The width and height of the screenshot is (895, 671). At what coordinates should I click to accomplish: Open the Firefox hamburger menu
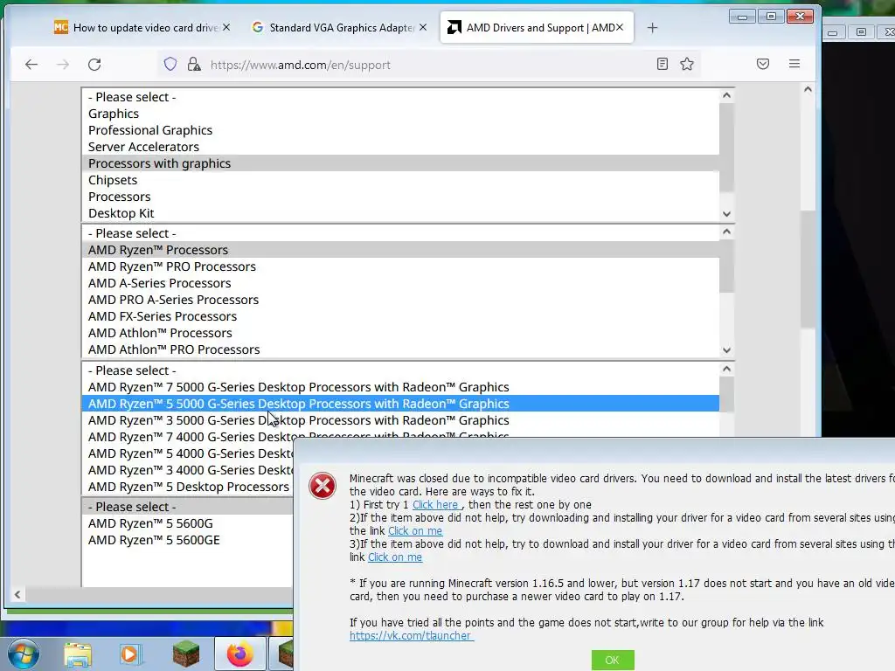[x=794, y=64]
